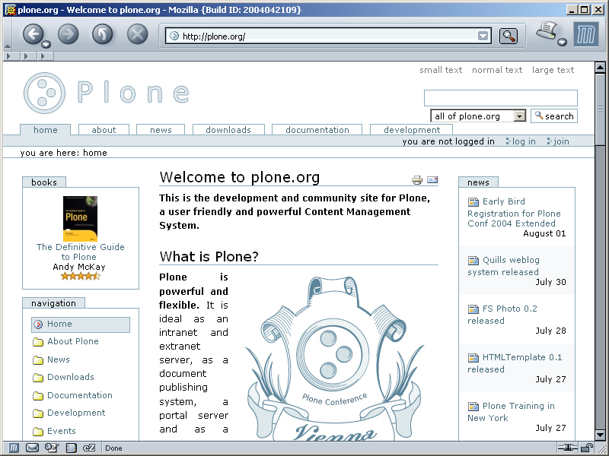Click the FS Photo news item icon
The image size is (609, 456).
click(x=473, y=309)
